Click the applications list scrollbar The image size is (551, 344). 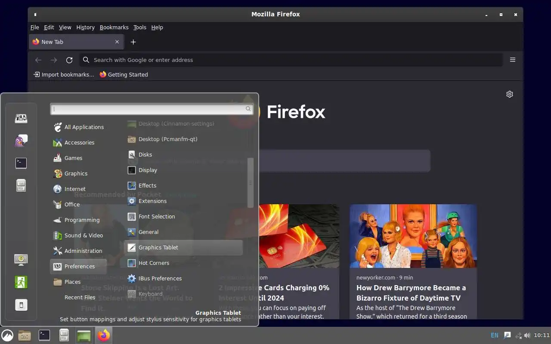251,183
